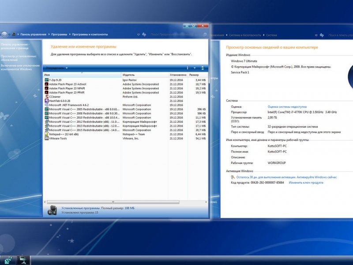
Task: Click the horizontal scrollbar thumb in program list
Action: tap(113, 202)
